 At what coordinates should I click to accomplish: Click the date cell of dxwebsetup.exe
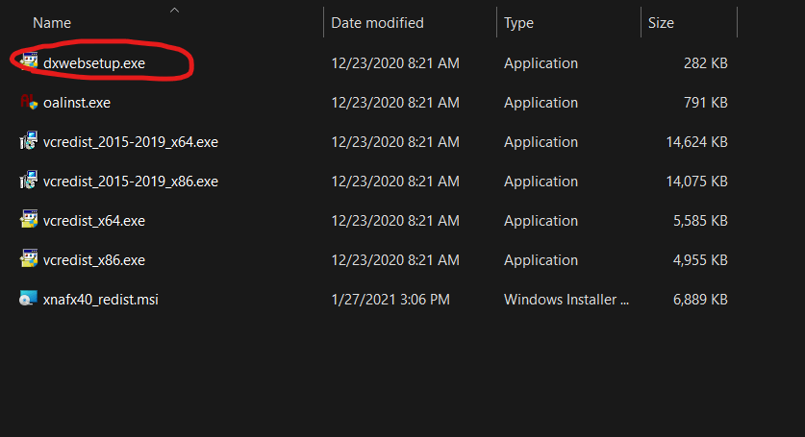[x=395, y=63]
